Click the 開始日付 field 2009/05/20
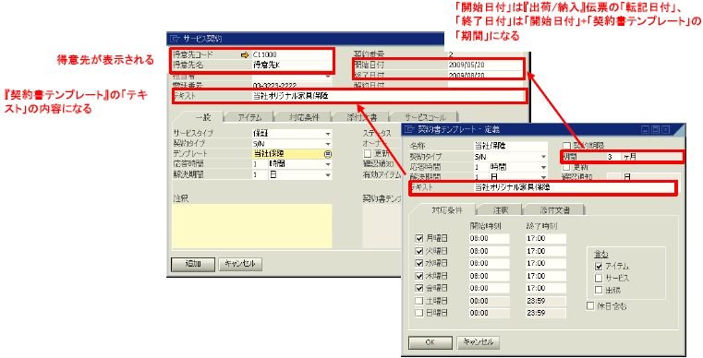Image resolution: width=703 pixels, height=358 pixels. point(485,65)
